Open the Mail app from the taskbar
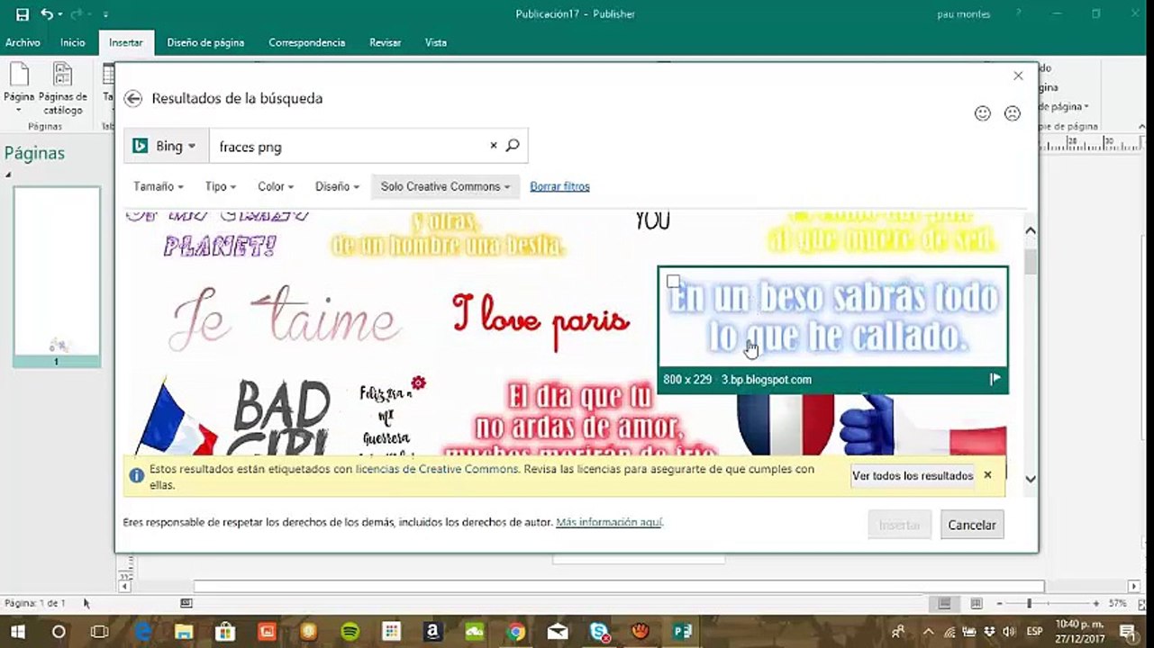 (x=557, y=632)
